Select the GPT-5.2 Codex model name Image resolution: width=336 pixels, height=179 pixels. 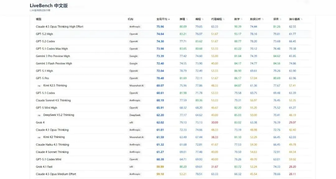(45, 41)
